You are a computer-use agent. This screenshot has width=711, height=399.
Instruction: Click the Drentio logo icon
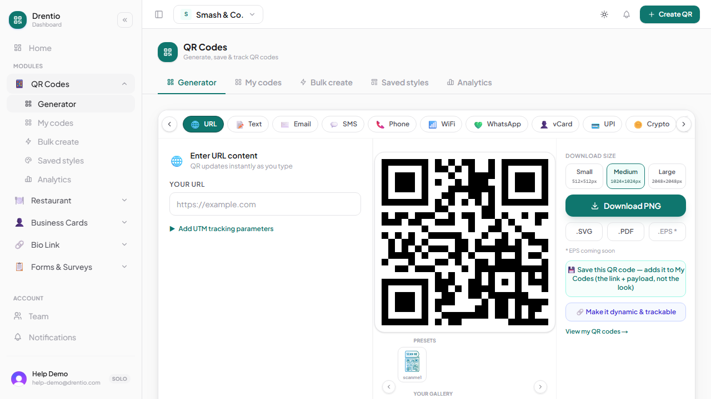point(18,20)
